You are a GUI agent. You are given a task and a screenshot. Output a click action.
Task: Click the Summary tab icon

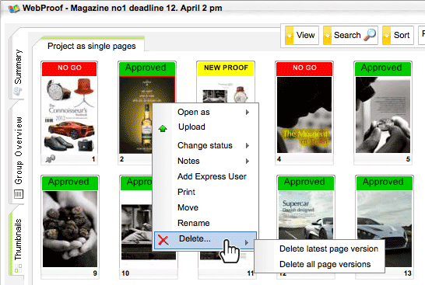click(18, 92)
